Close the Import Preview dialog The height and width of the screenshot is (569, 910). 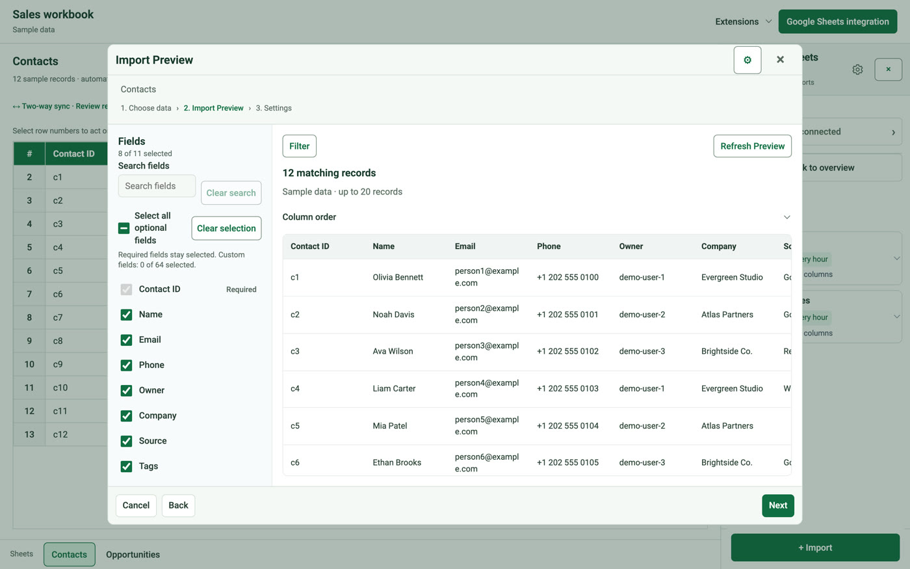point(780,60)
